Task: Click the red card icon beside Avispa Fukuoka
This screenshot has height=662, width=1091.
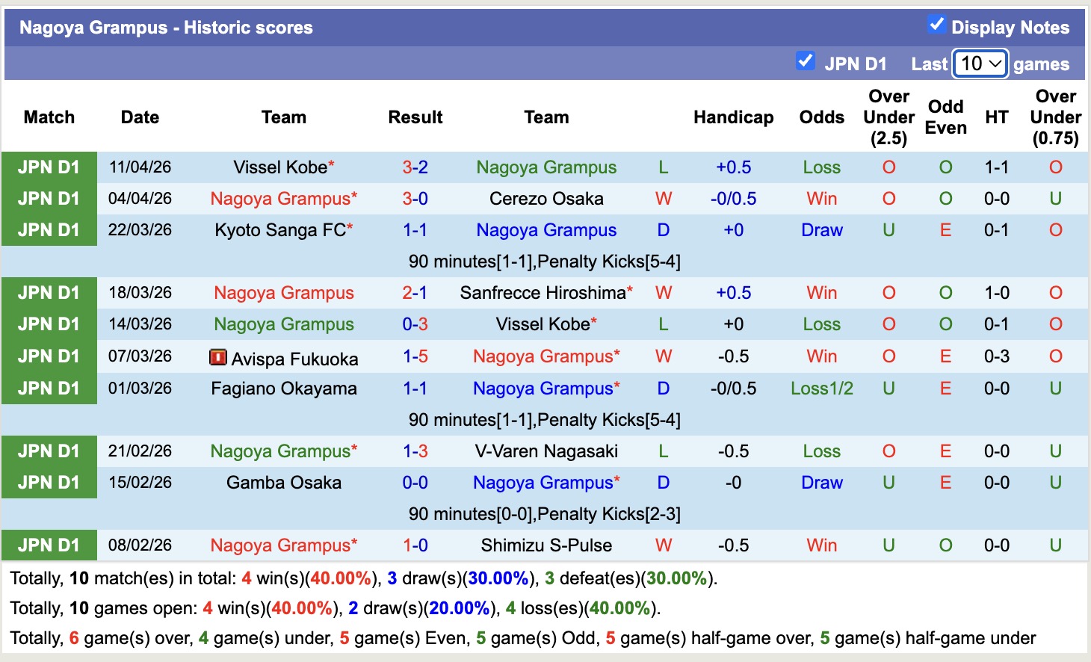Action: [x=218, y=357]
